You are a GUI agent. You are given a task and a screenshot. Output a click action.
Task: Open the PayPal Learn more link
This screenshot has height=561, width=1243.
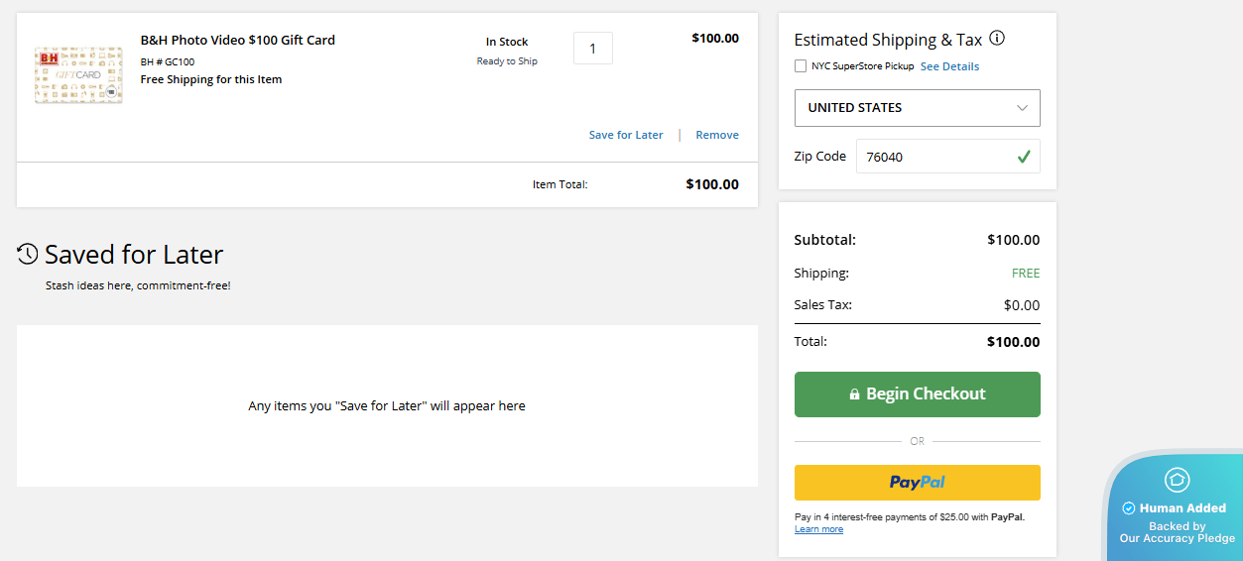(x=818, y=529)
